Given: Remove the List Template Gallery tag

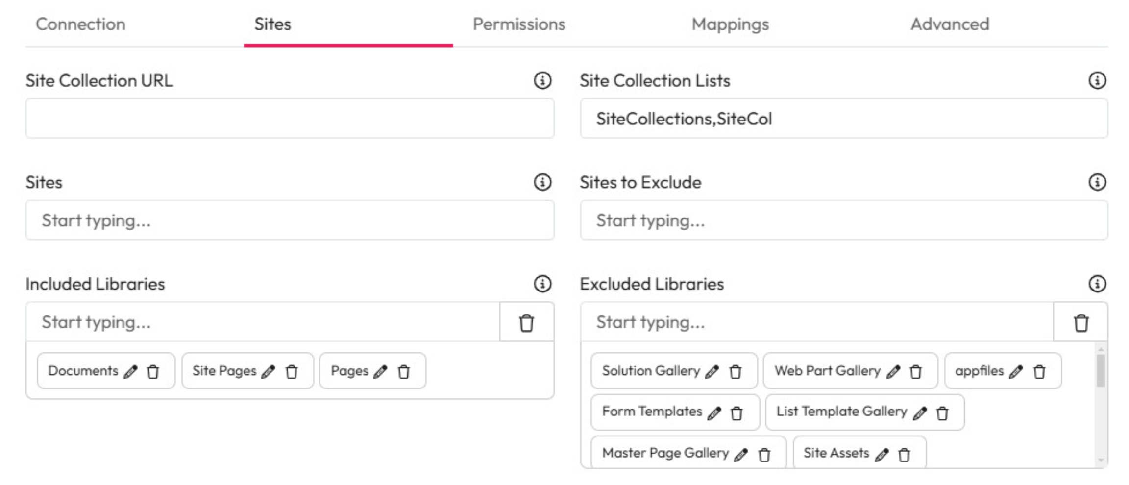Looking at the screenshot, I should coord(942,413).
